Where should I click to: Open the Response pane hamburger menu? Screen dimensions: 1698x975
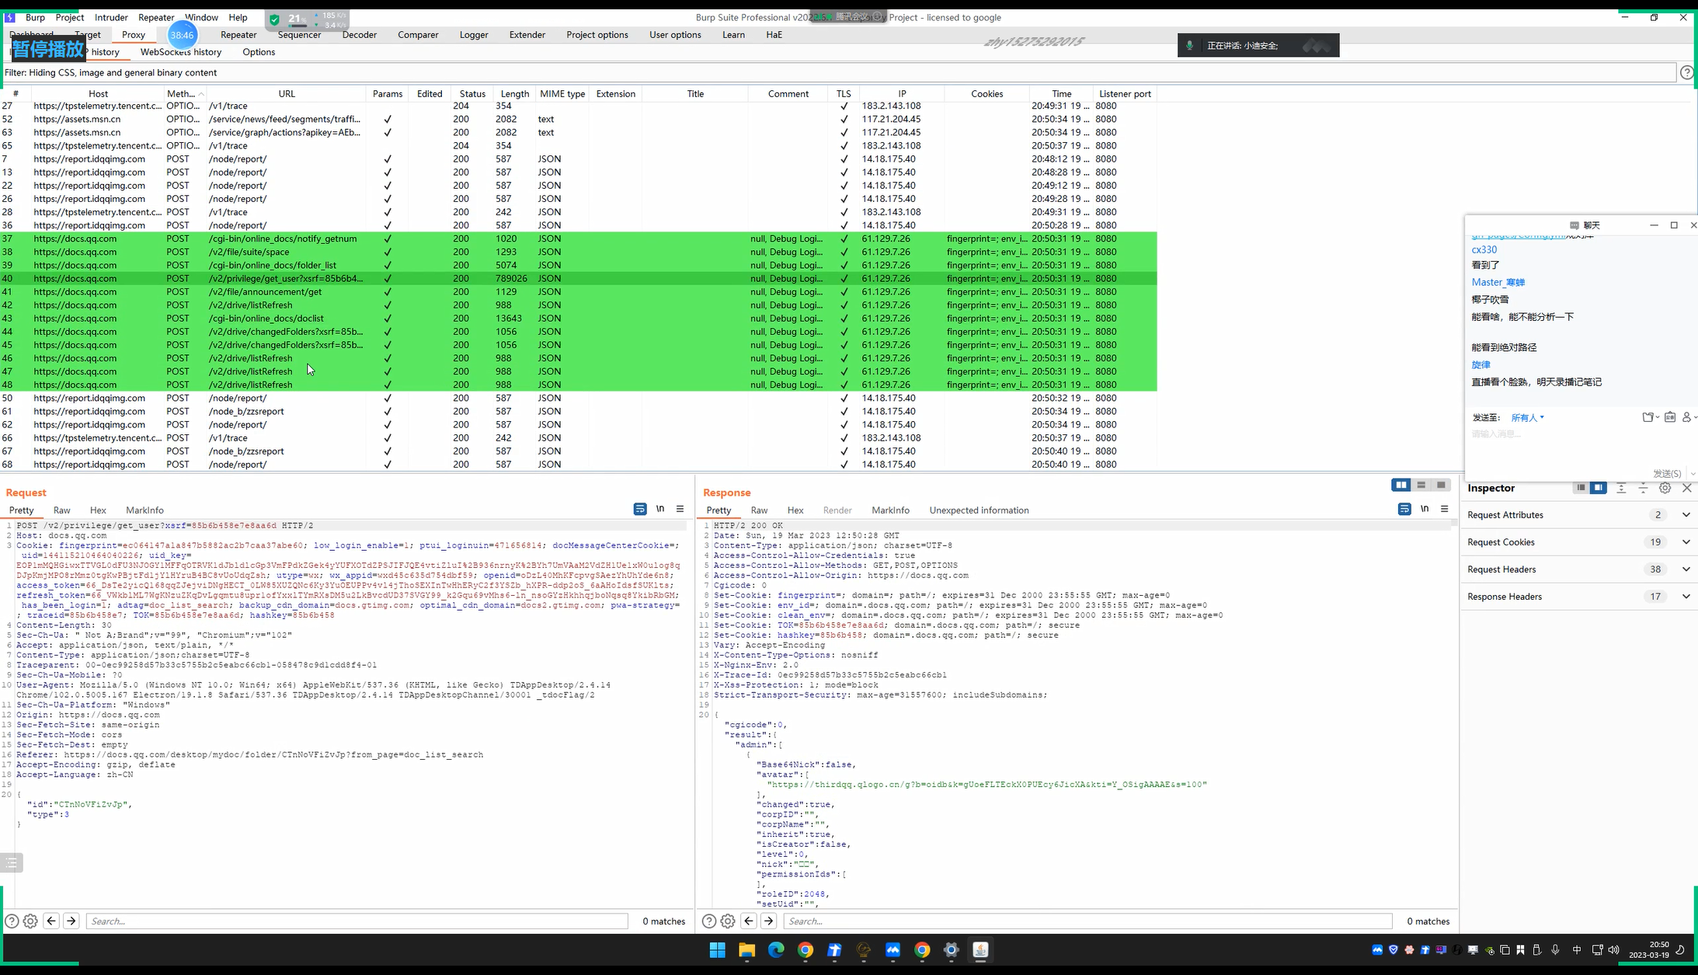pos(1444,509)
